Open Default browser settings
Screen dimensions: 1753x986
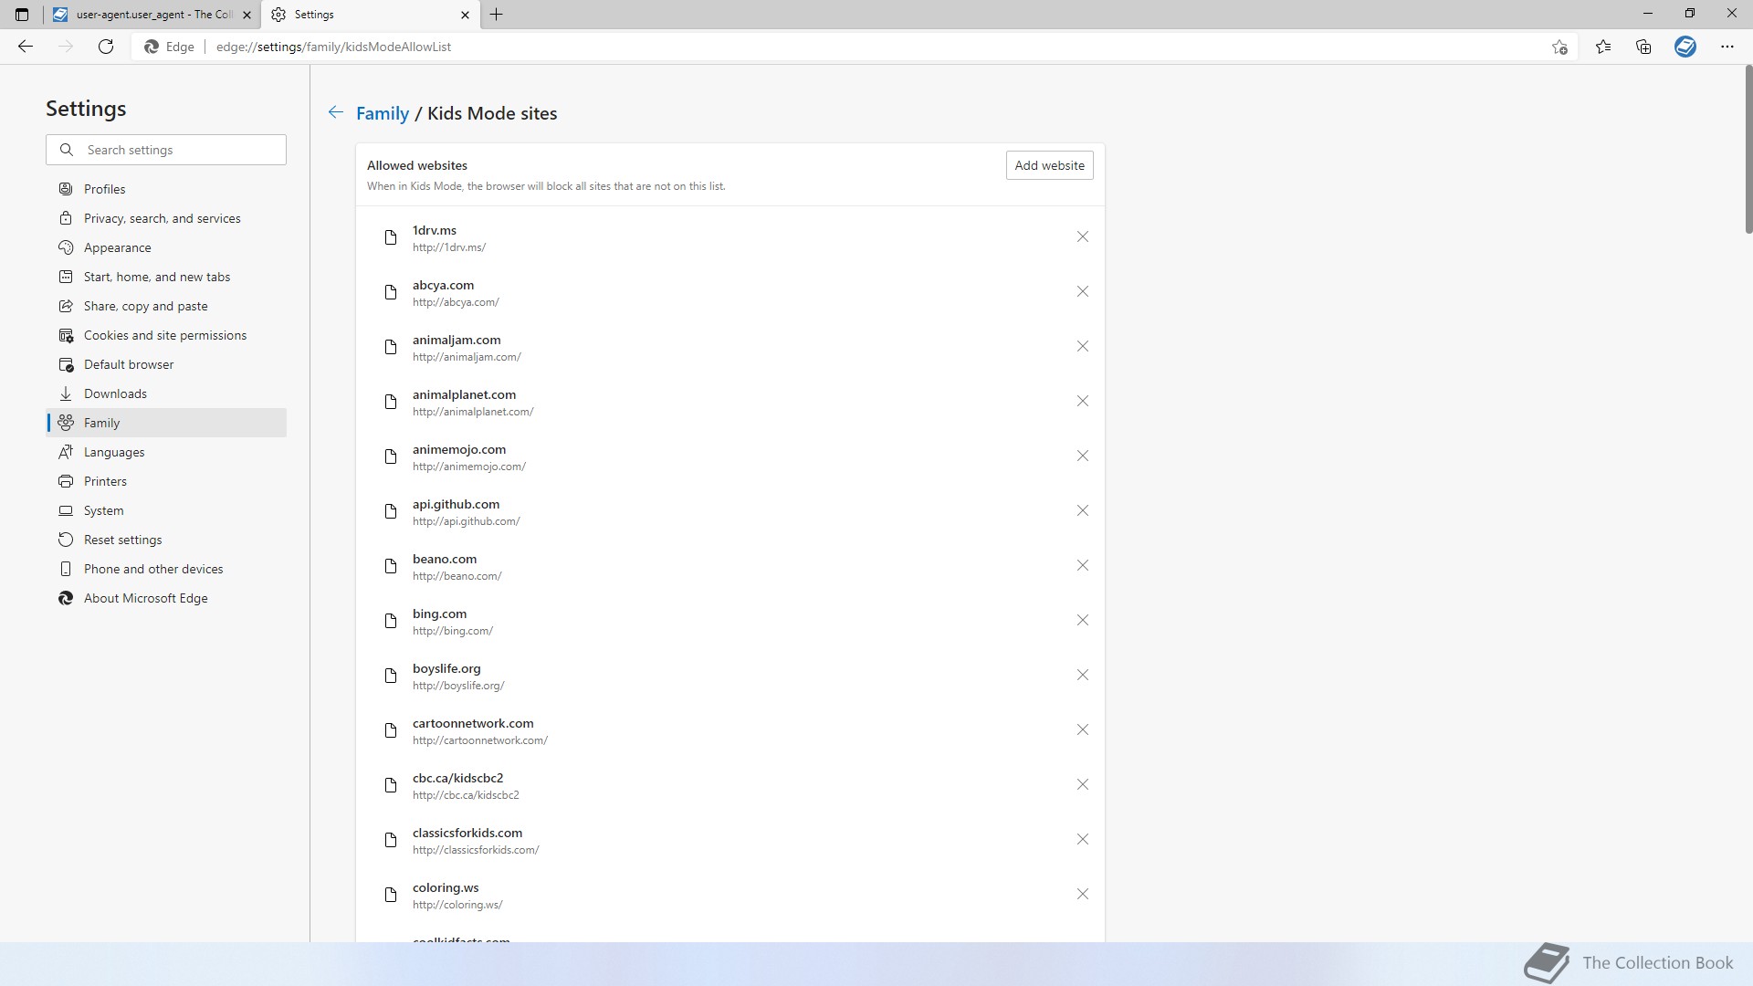(x=166, y=364)
